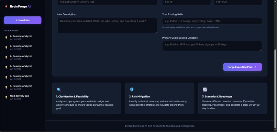Click the lightning icon inside Forge Execution Plan button
This screenshot has width=277, height=132.
(x=255, y=67)
